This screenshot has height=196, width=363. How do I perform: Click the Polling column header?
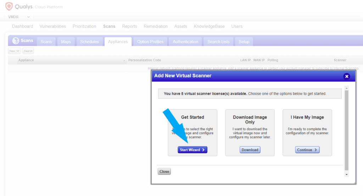click(x=273, y=60)
